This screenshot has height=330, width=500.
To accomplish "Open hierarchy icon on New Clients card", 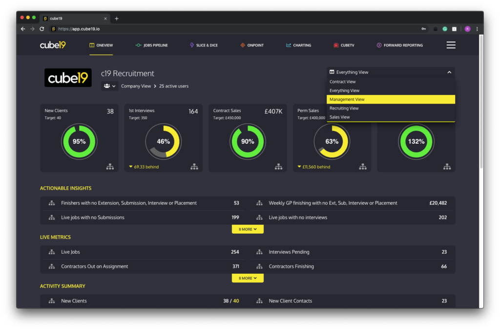I will [110, 167].
